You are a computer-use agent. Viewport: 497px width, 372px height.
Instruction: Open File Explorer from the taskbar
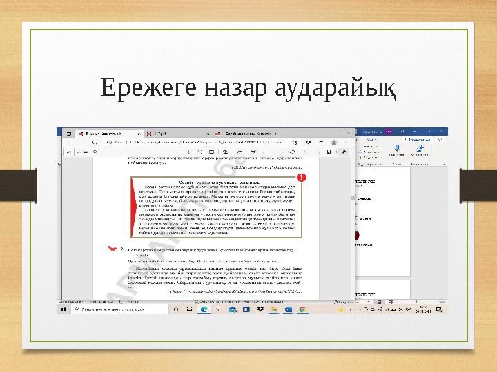click(x=274, y=309)
